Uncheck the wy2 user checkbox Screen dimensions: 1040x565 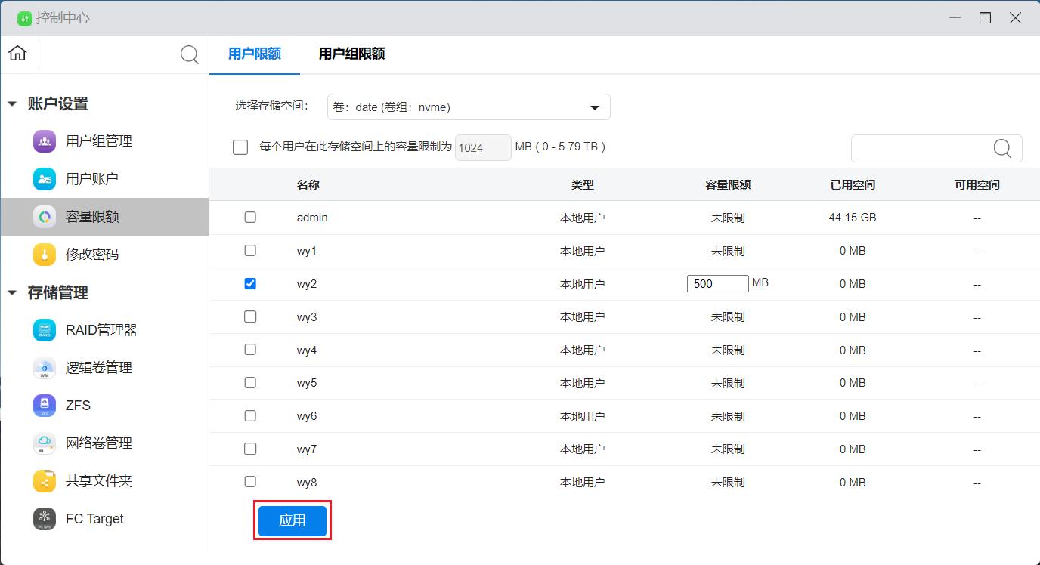(250, 283)
